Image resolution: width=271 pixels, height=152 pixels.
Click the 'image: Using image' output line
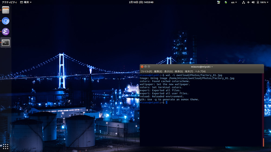187,78
